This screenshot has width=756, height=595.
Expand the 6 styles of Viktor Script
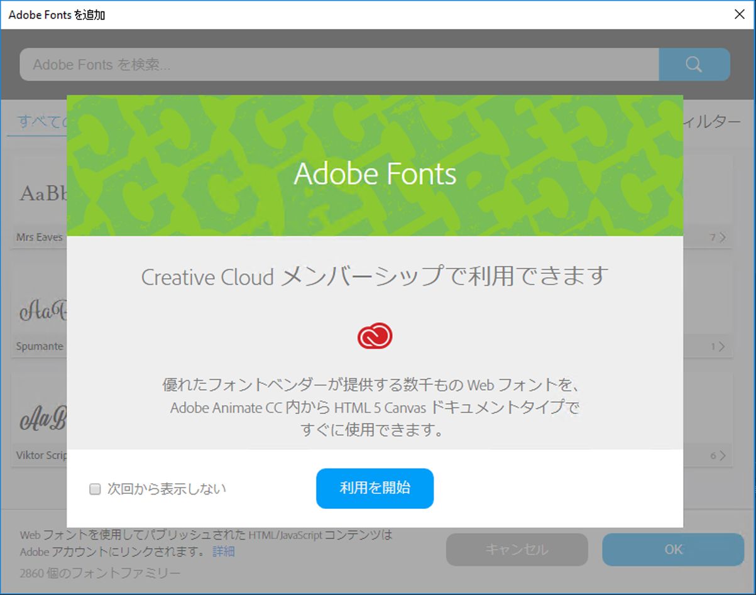click(x=718, y=455)
